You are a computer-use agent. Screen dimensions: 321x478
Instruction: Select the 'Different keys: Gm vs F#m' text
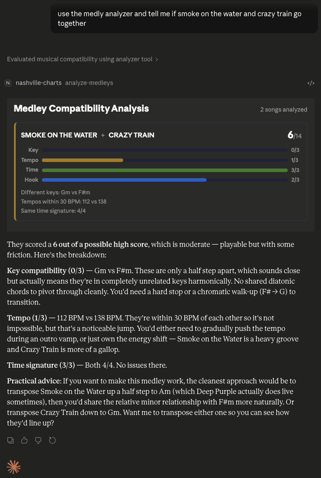(55, 192)
